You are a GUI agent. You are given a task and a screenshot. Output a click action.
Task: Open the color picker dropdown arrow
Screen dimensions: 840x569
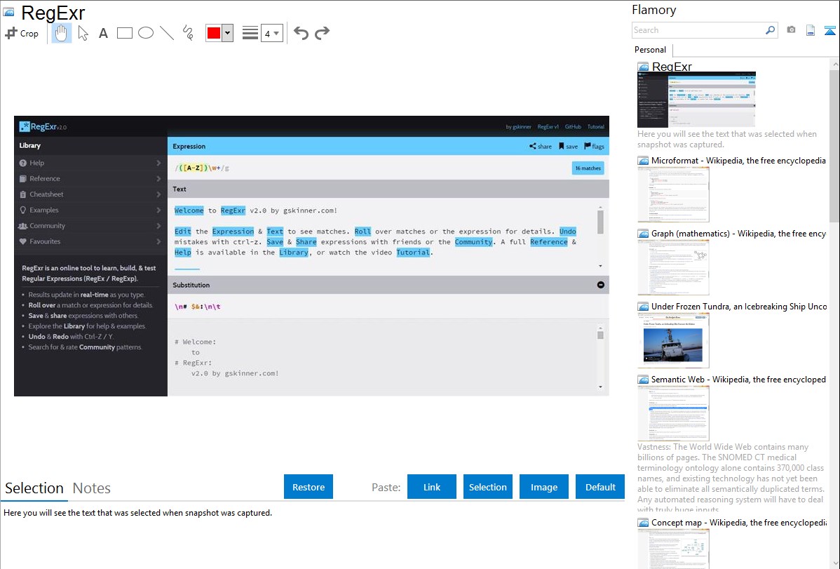click(228, 33)
